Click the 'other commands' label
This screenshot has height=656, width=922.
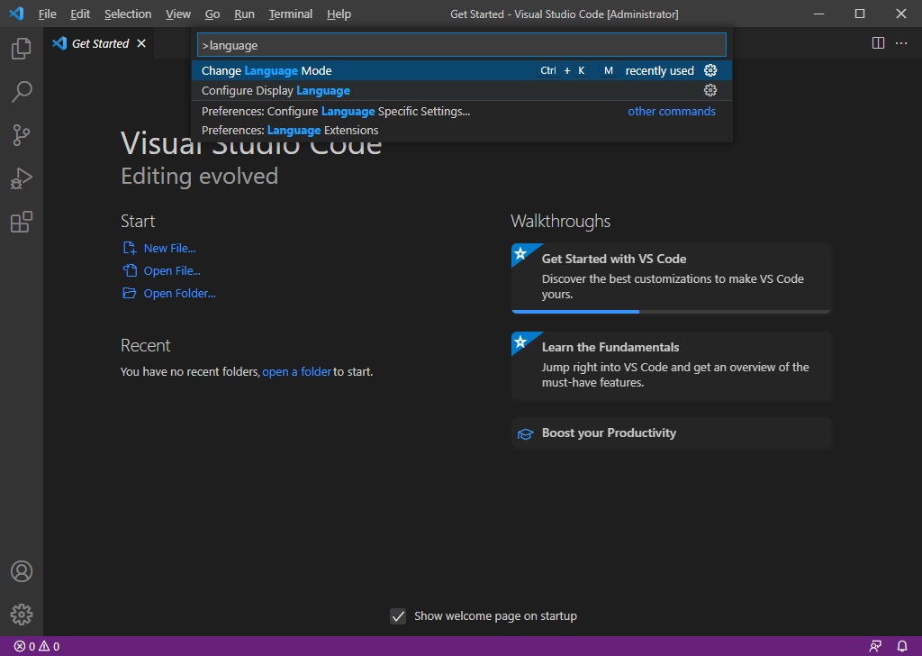click(672, 111)
